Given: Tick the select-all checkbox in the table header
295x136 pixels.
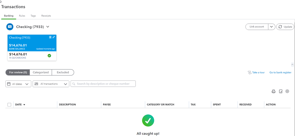Looking at the screenshot, I should pos(9,104).
